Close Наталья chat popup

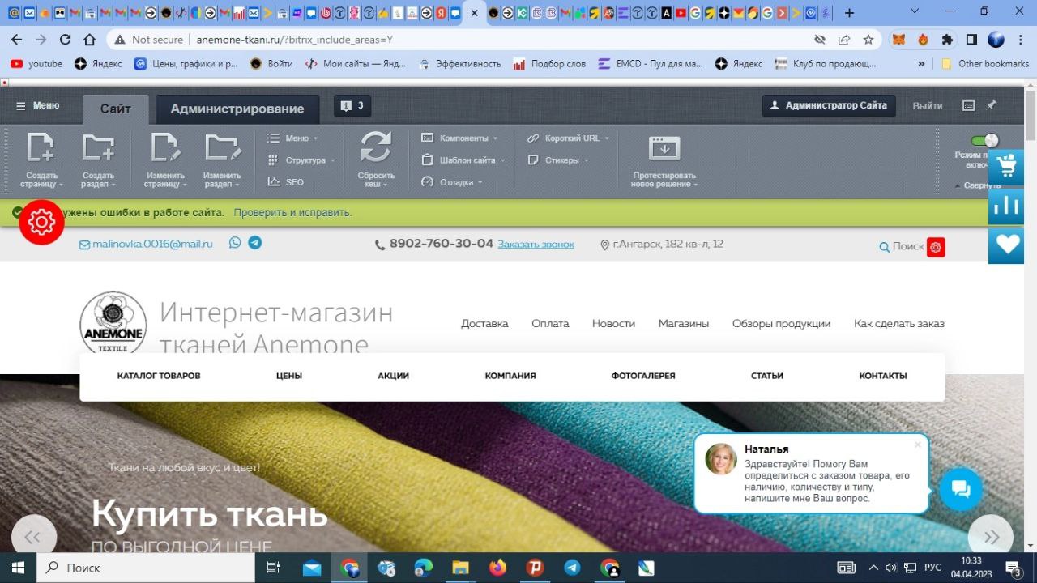point(918,445)
